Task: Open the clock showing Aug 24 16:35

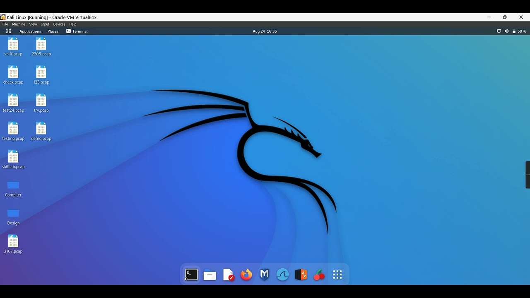Action: tap(265, 31)
